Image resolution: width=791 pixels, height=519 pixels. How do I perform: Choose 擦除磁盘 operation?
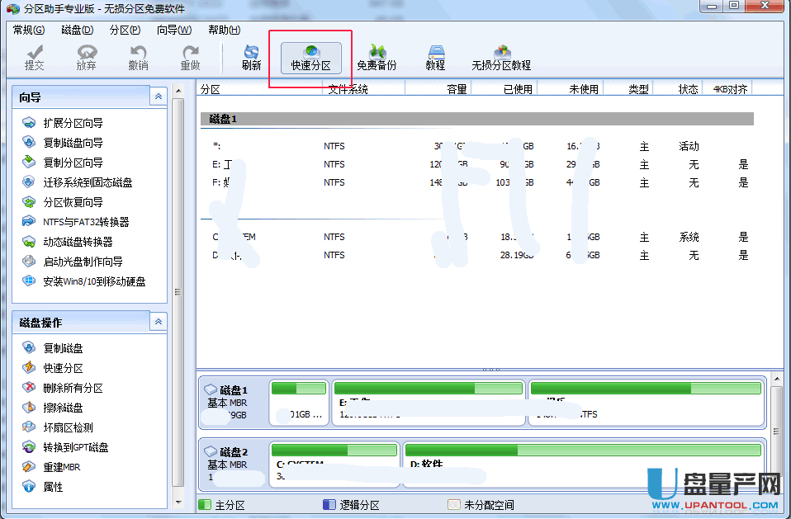pos(53,408)
